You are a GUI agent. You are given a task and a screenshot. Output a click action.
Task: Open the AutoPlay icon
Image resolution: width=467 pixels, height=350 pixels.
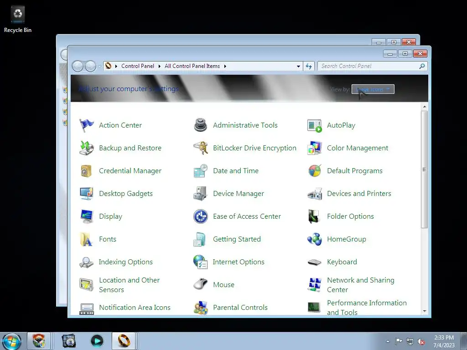click(315, 125)
